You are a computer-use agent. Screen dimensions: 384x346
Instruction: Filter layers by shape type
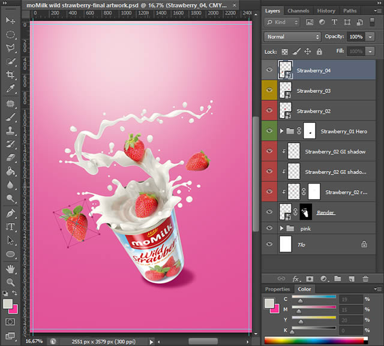tap(347, 22)
